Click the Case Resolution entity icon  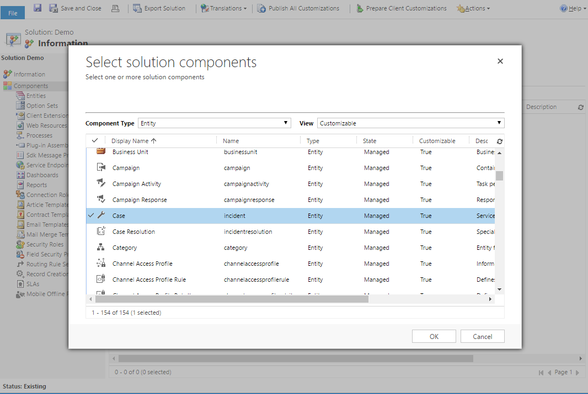(101, 231)
